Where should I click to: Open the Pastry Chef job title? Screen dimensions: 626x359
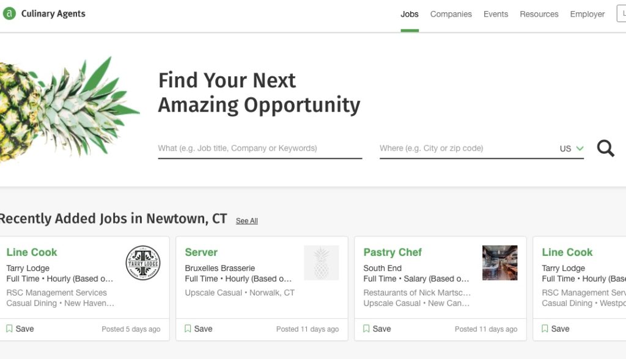392,252
